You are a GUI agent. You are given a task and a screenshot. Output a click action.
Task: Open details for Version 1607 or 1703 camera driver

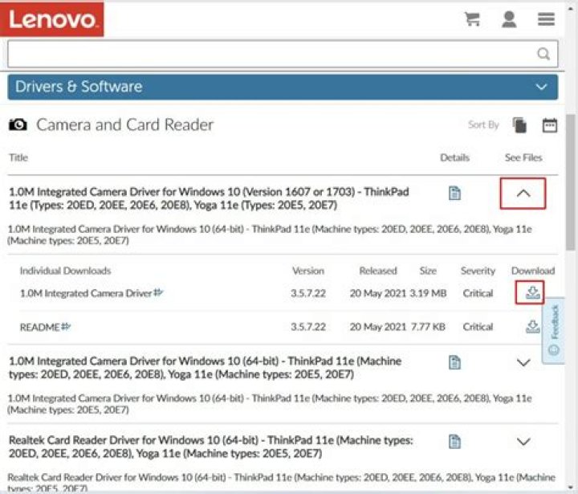point(454,193)
